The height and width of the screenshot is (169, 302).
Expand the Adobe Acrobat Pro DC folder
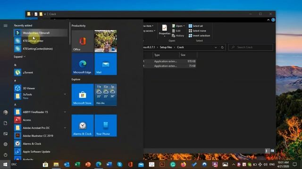[x=65, y=128]
